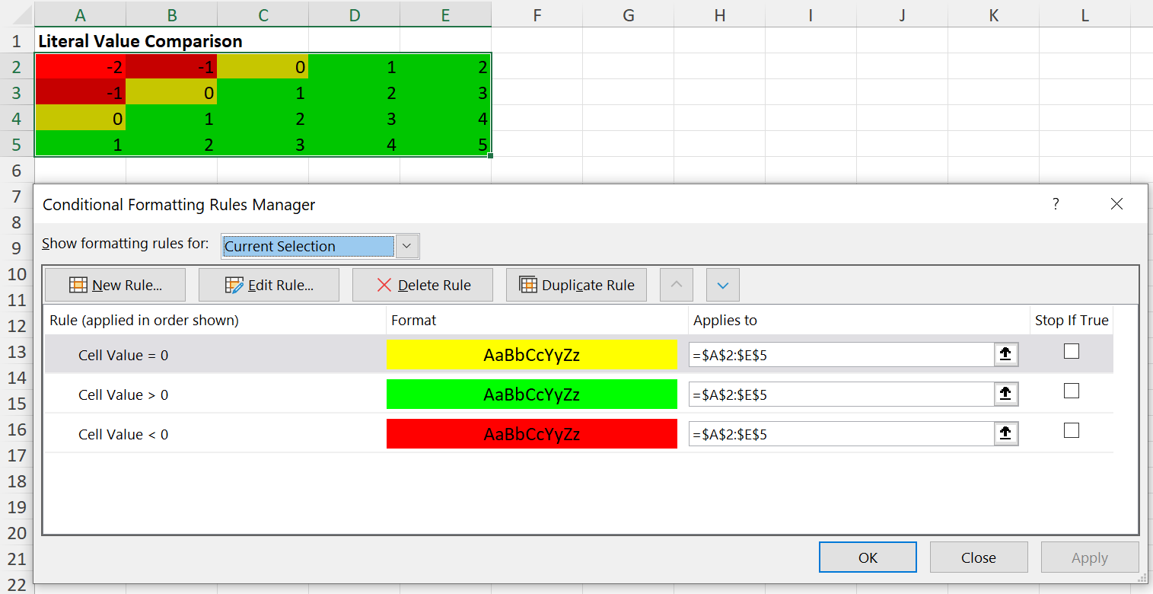The width and height of the screenshot is (1153, 594).
Task: Enable Stop If True for Cell Value = 0
Action: [1071, 351]
